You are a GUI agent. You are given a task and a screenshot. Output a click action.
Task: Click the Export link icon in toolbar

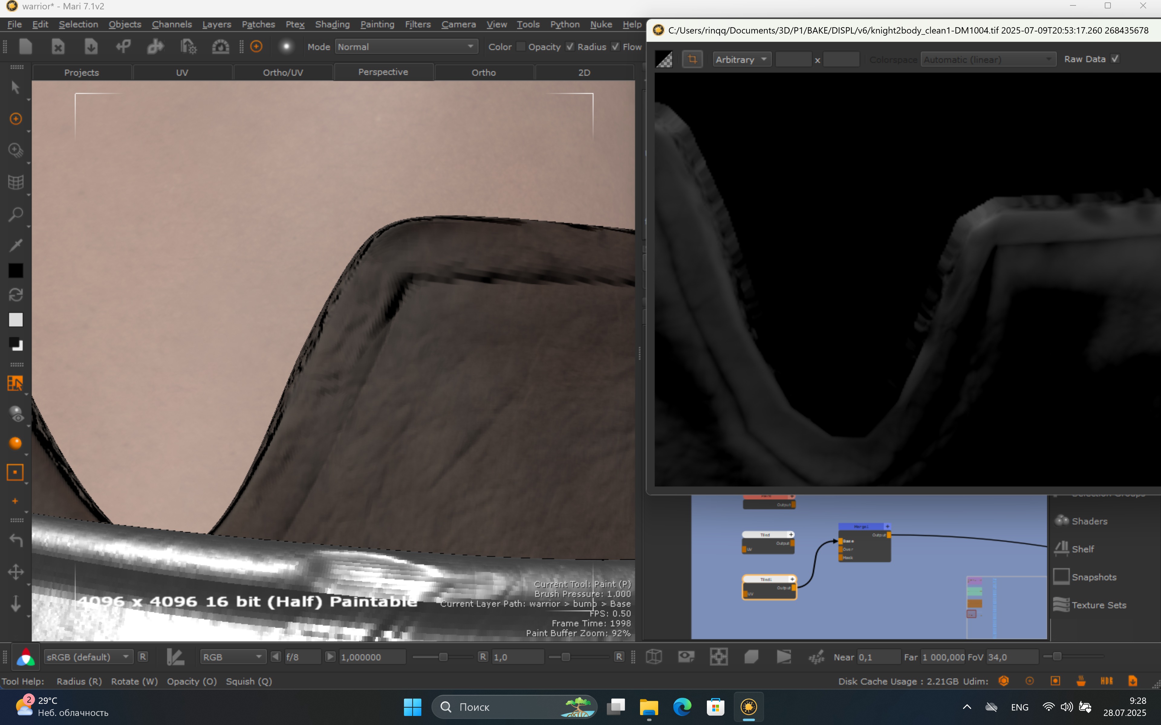tap(155, 47)
